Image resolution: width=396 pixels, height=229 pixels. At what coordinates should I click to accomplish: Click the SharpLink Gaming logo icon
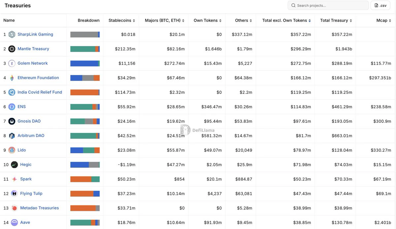(x=12, y=34)
